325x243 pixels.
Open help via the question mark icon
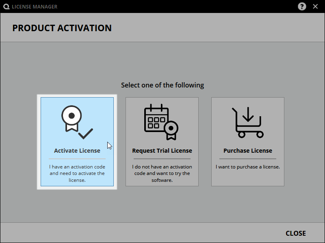[302, 6]
